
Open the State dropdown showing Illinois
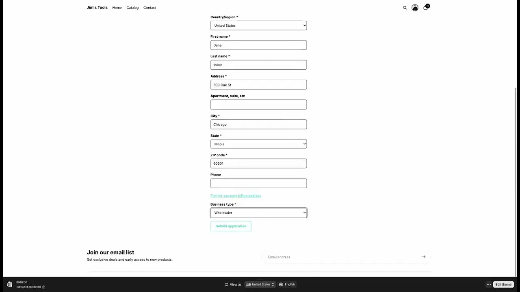pyautogui.click(x=258, y=144)
